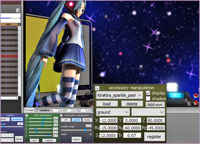Click the accessory load button

point(107,104)
